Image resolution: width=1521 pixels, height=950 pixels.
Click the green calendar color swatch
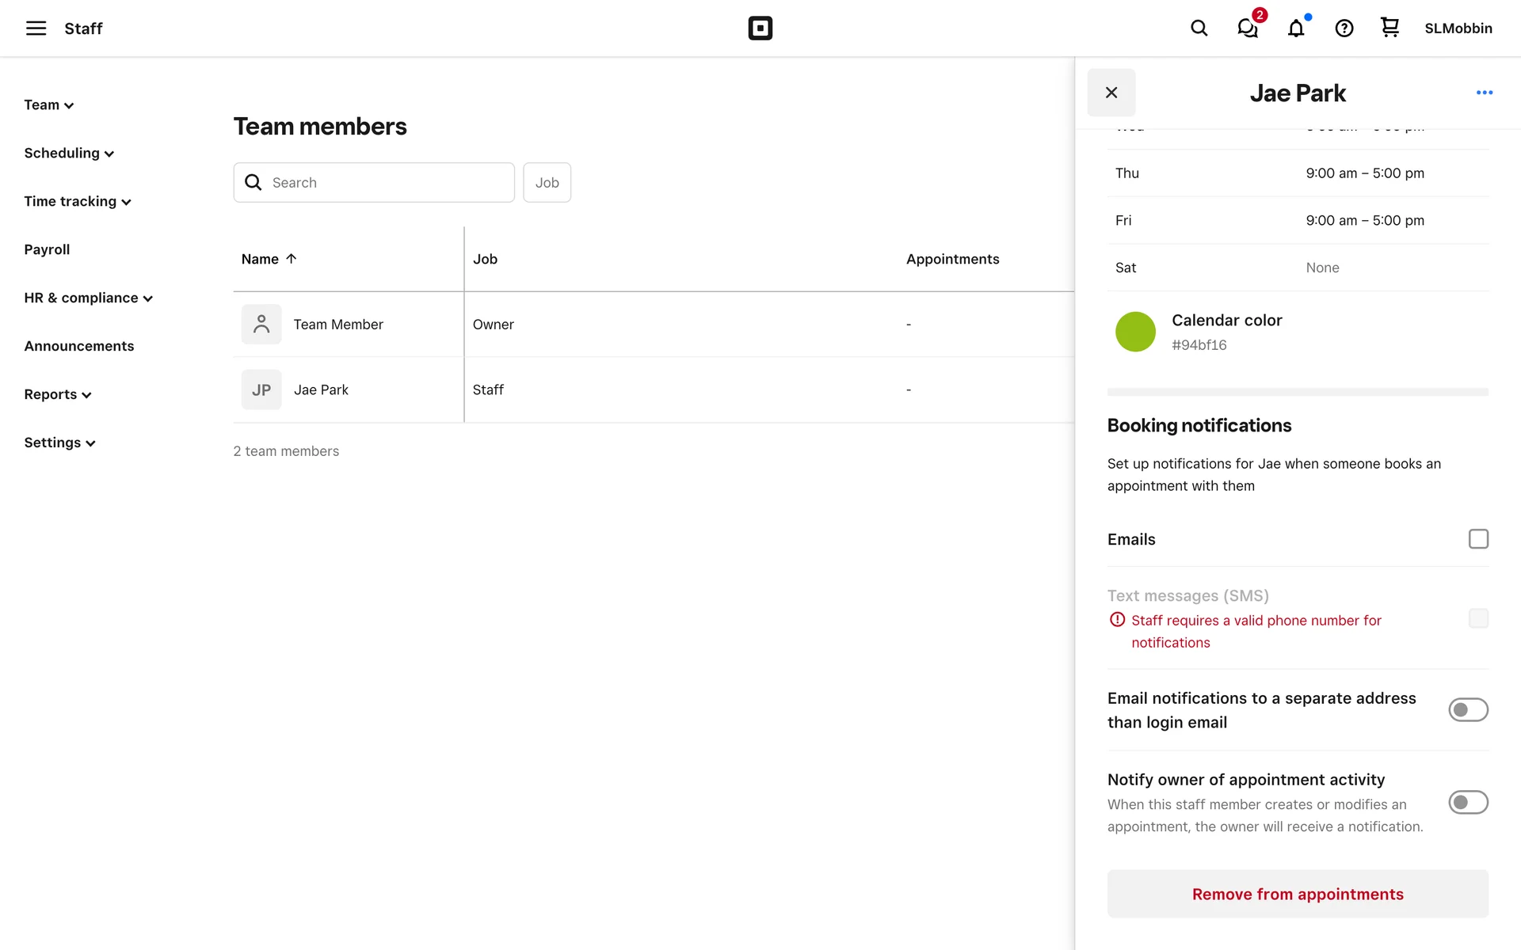(x=1134, y=332)
